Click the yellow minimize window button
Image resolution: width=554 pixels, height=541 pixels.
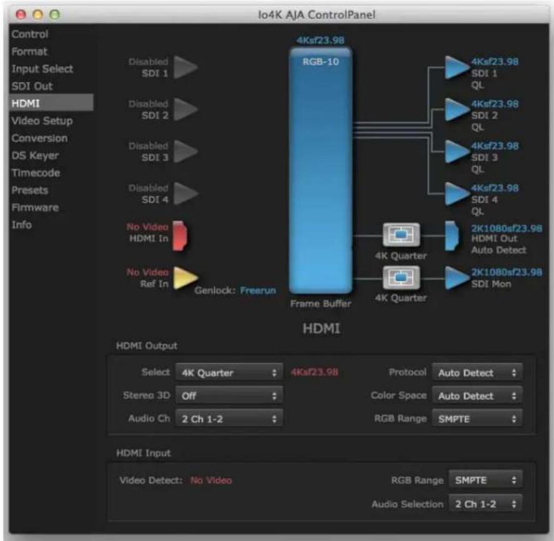(x=37, y=14)
